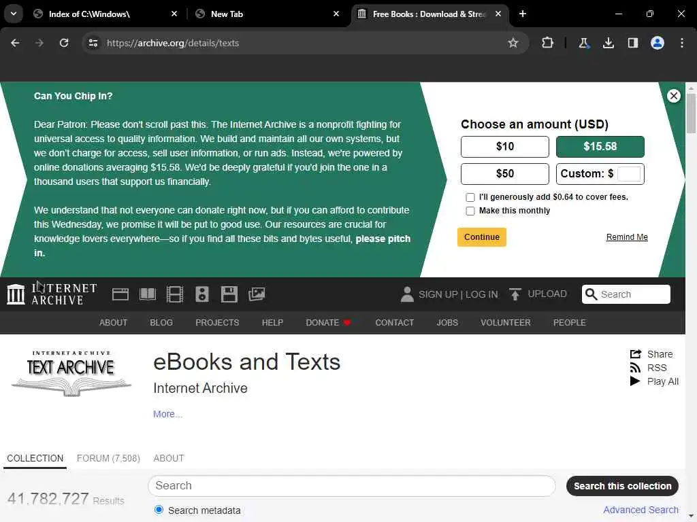Click the Play All triangle icon
The image size is (697, 522).
(x=635, y=381)
